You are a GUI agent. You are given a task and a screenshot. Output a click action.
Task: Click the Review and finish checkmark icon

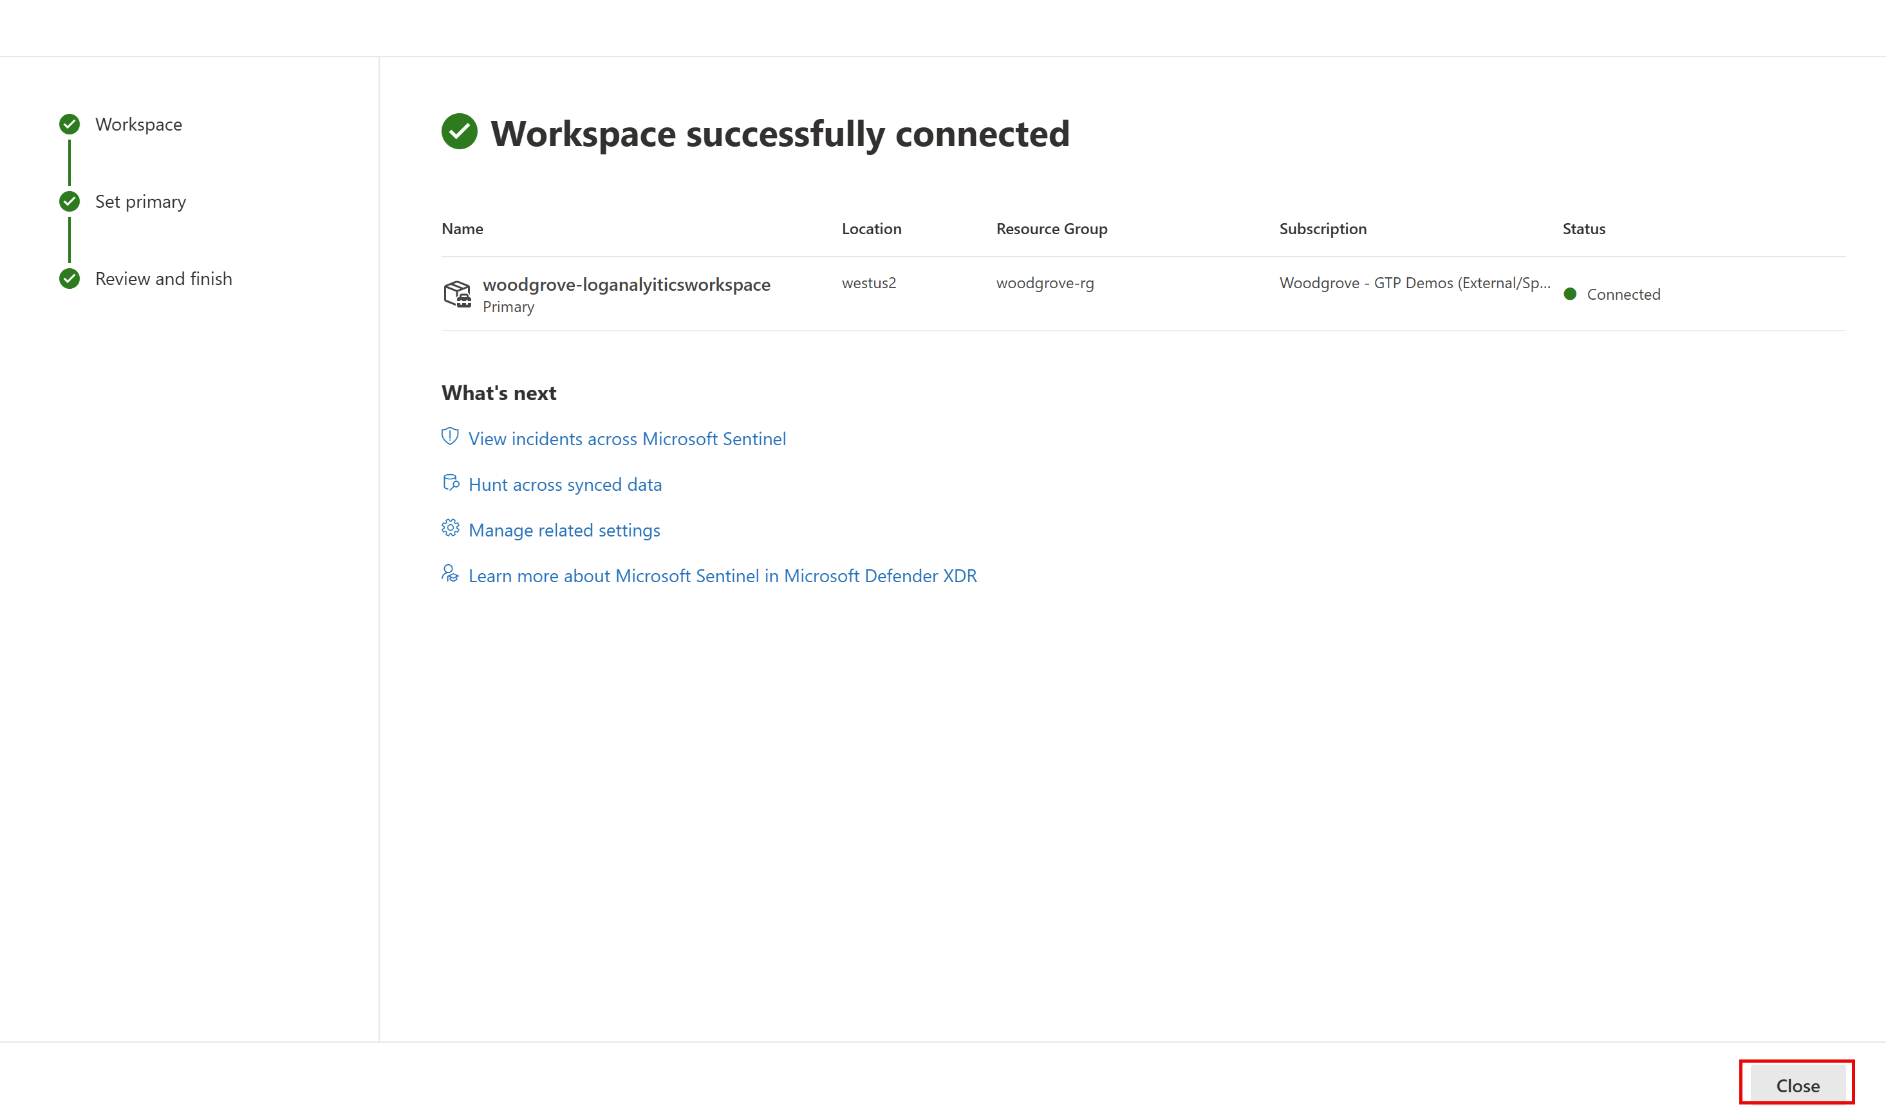pos(70,279)
